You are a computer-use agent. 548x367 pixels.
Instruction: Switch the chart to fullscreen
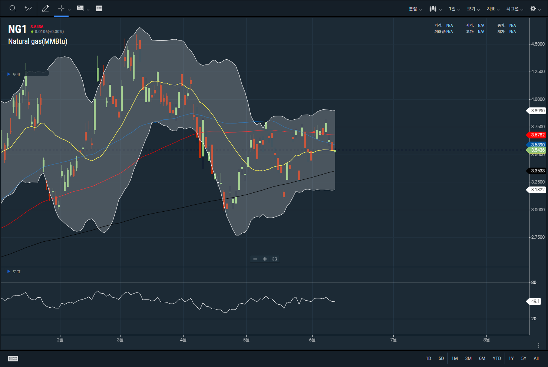[x=275, y=259]
